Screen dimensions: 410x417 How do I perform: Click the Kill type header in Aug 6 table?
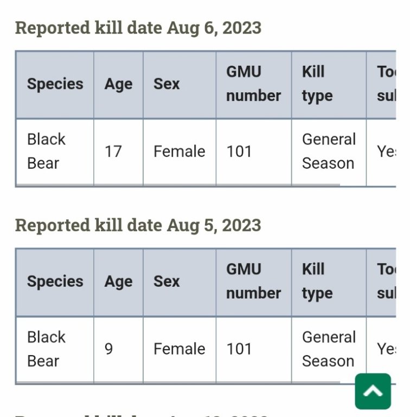[317, 84]
